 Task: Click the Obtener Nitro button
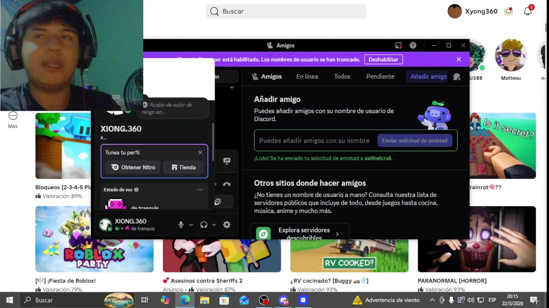[x=133, y=167]
